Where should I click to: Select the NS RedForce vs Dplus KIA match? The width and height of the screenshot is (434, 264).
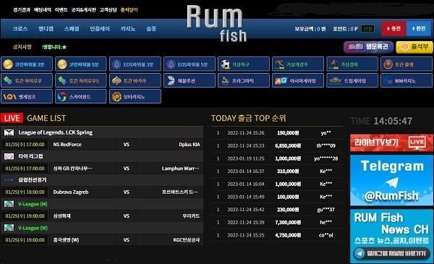(102, 145)
